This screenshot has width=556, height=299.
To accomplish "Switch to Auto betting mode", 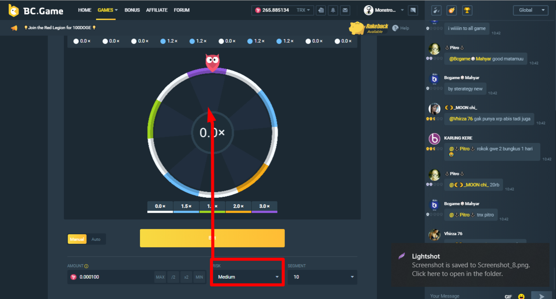I will click(96, 239).
